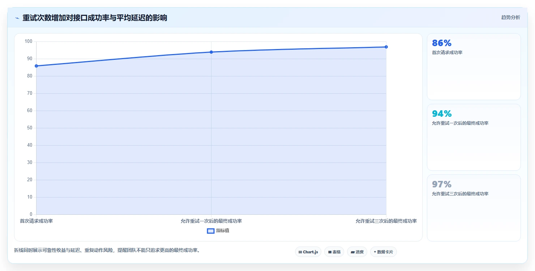535x271 pixels.
Task: Click the data point for 允许重试三次后的最终成功率
Action: pyautogui.click(x=386, y=47)
